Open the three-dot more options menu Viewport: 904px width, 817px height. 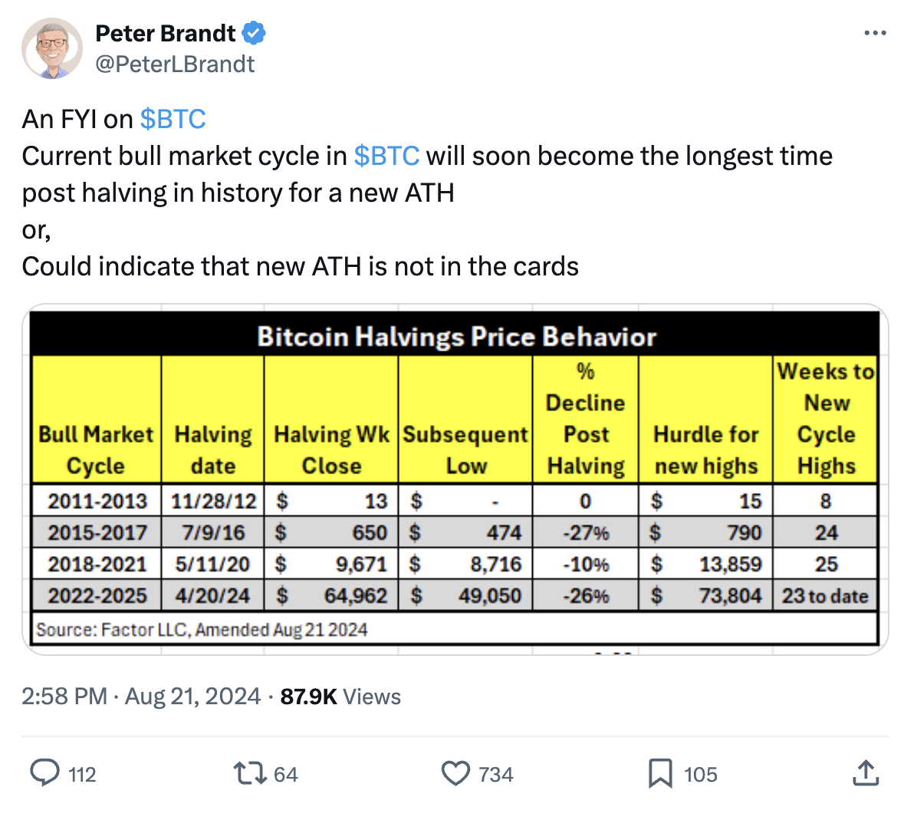(875, 34)
